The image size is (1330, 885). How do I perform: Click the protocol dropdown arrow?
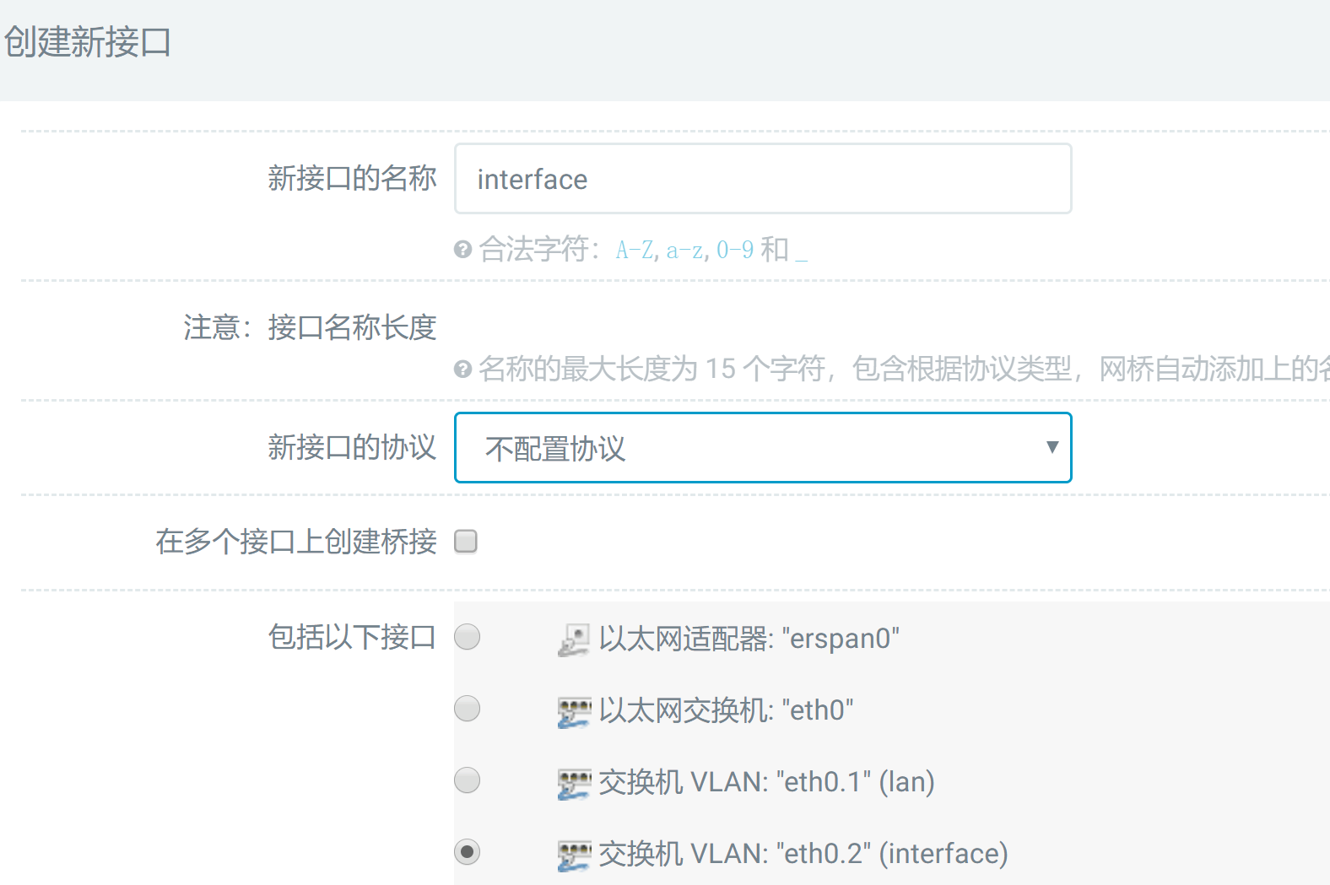[x=1052, y=447]
